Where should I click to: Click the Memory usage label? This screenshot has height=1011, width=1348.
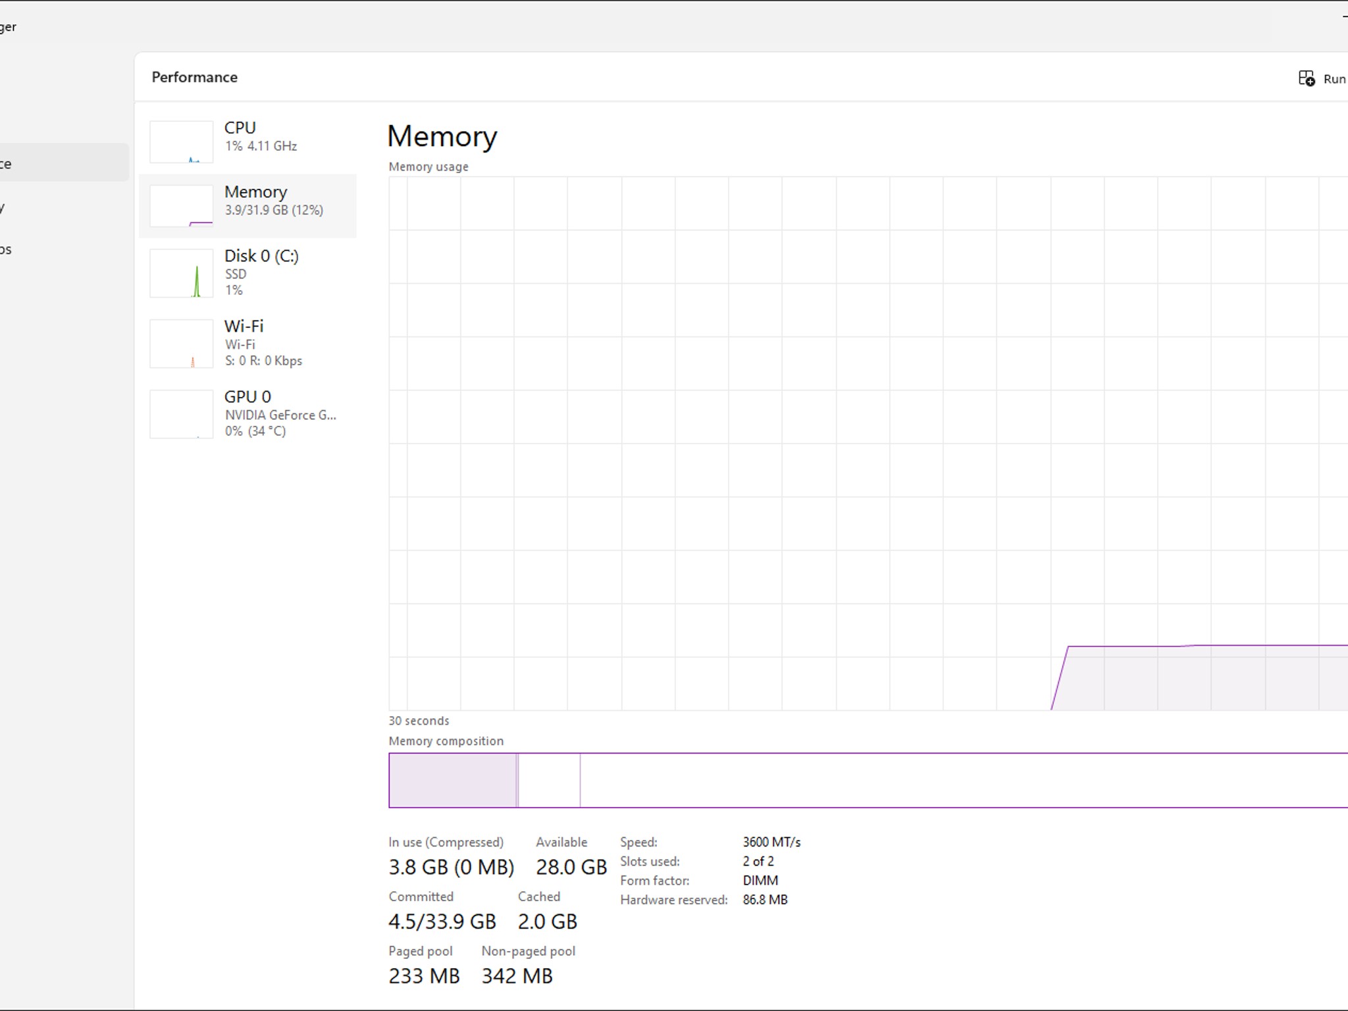pos(428,167)
